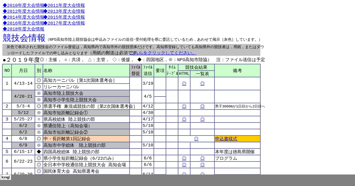This screenshot has width=355, height=186.
Task: Open the 2014年度大会情報 link
Action: tap(23, 17)
